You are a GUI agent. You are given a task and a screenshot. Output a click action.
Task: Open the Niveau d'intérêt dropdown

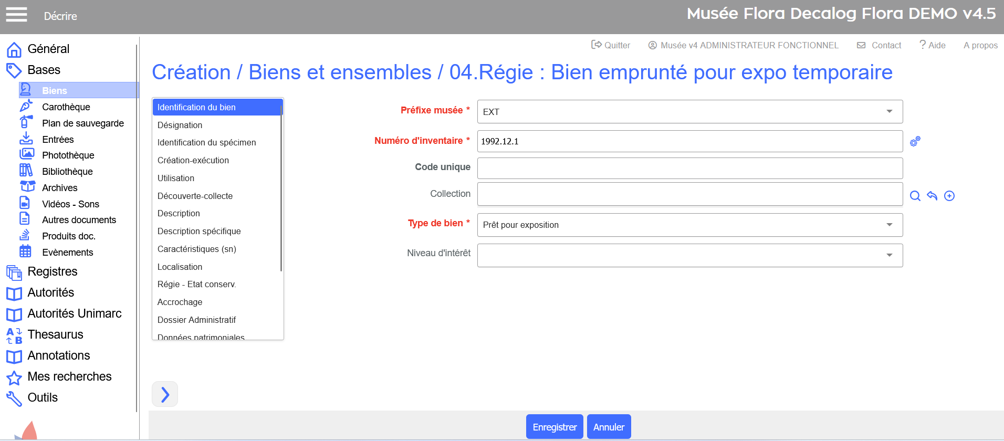tap(690, 255)
